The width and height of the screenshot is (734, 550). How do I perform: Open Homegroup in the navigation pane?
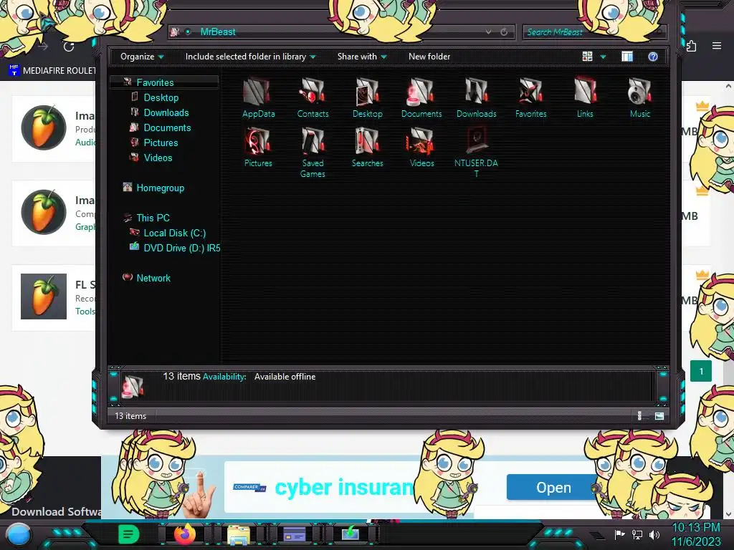tap(160, 188)
